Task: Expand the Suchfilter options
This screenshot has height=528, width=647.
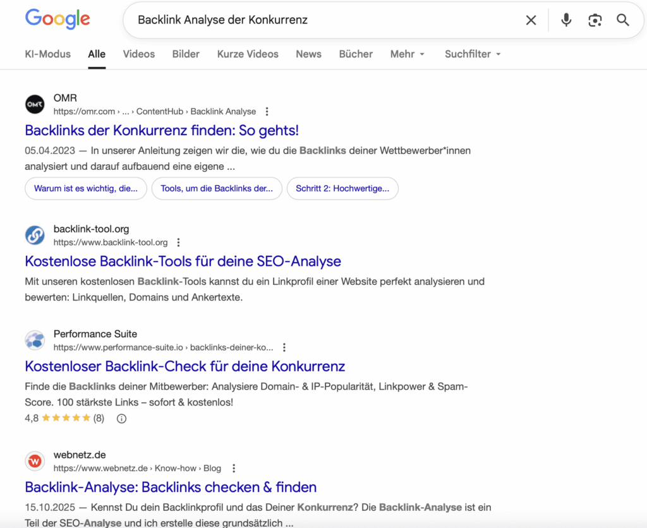Action: (x=472, y=54)
